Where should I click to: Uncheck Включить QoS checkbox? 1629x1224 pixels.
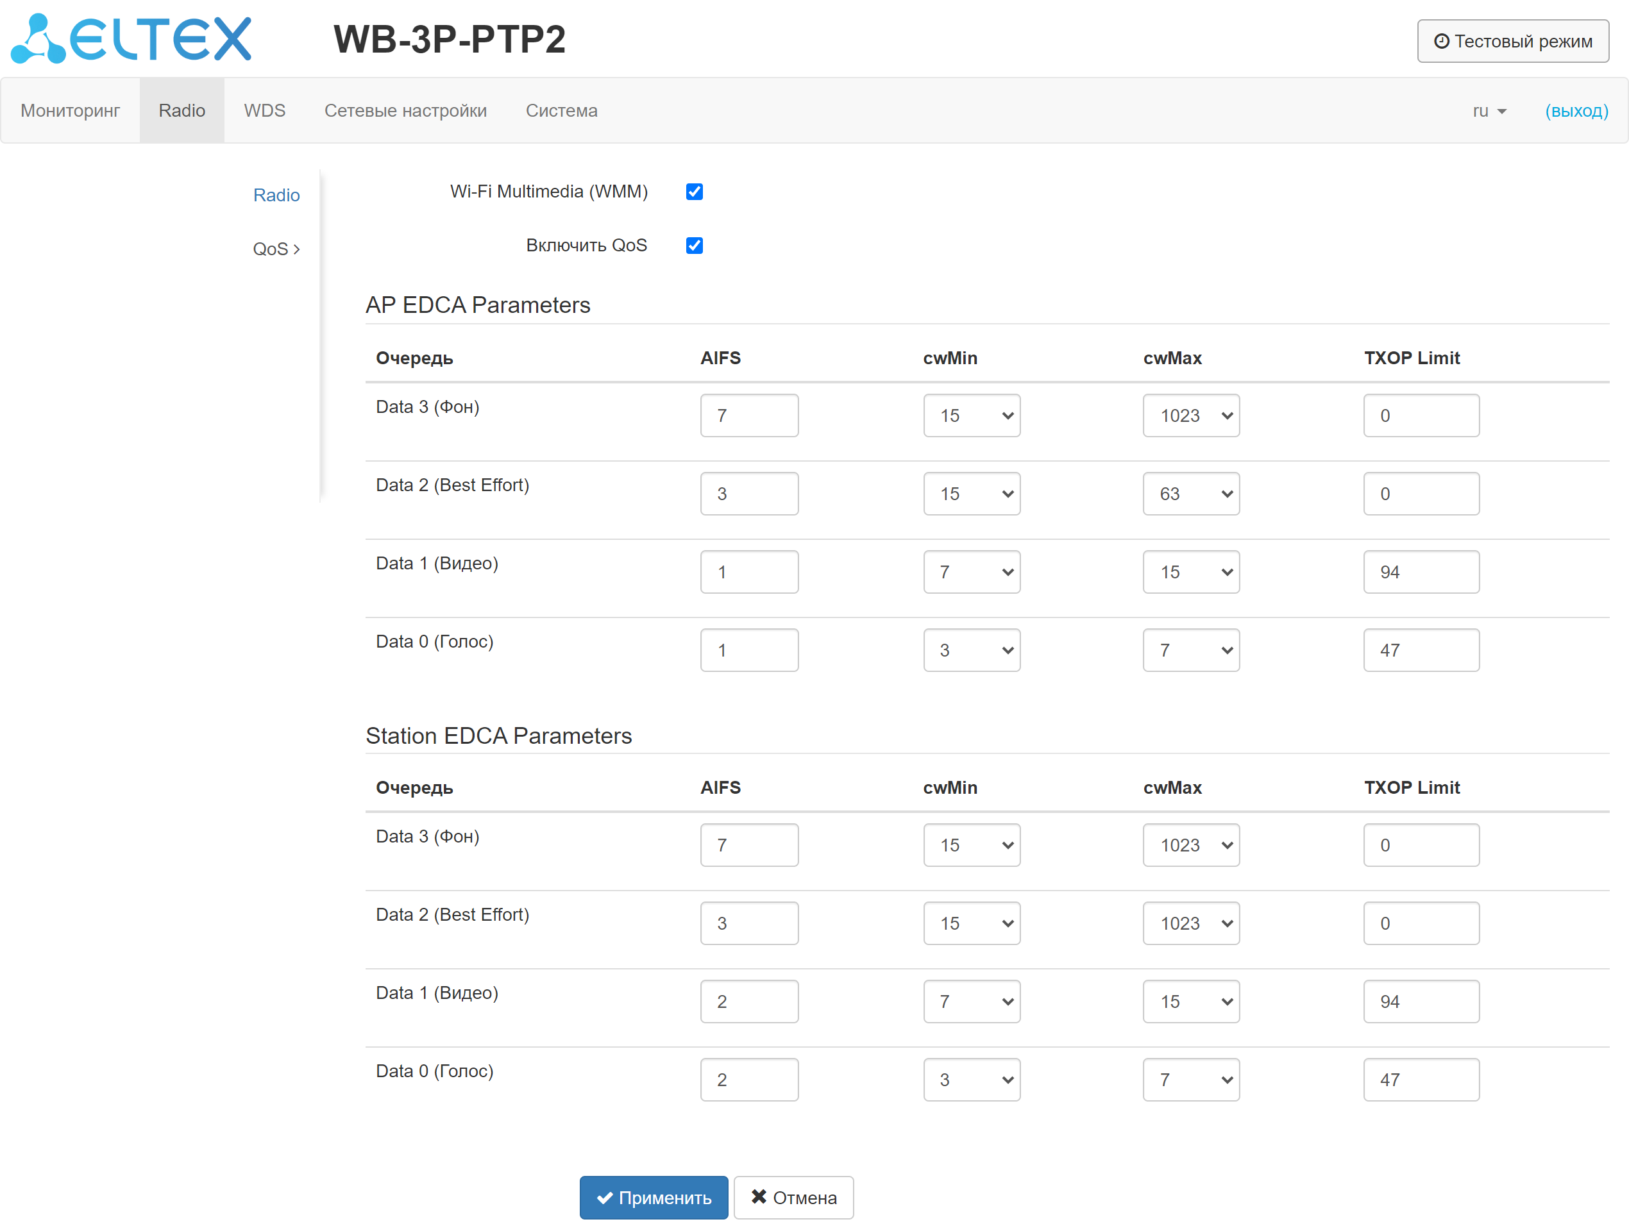pos(694,245)
